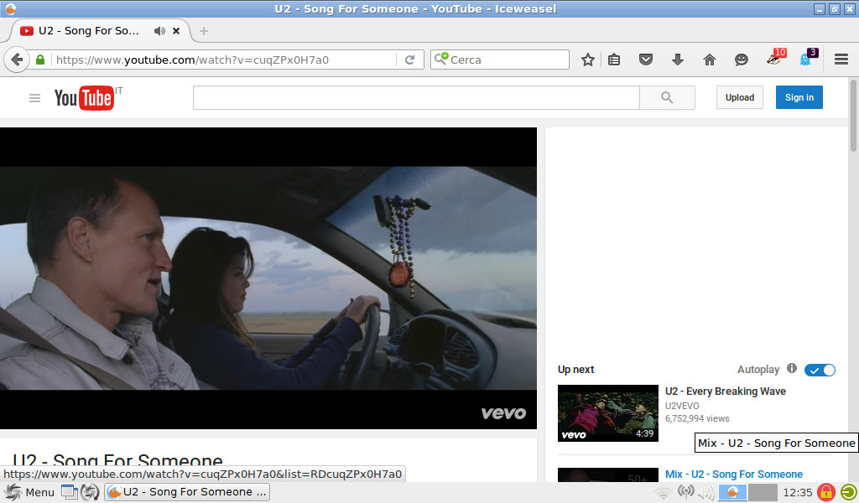Go to the home page icon
The width and height of the screenshot is (859, 503).
pyautogui.click(x=710, y=60)
